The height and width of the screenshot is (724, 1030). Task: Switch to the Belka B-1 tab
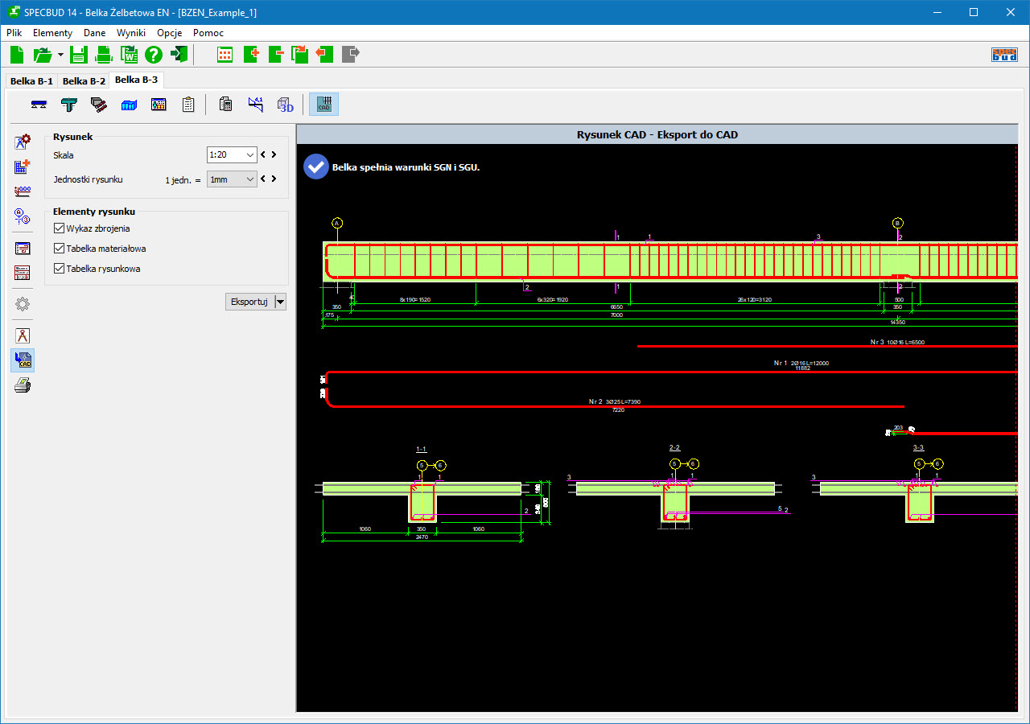pos(31,81)
